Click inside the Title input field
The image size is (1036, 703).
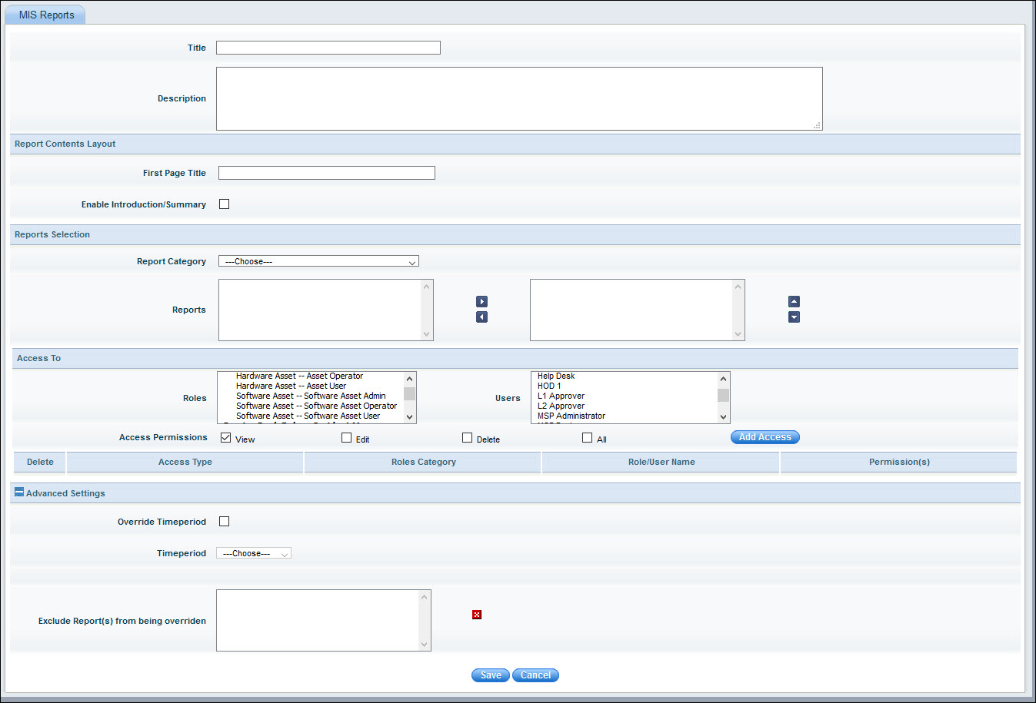point(327,47)
